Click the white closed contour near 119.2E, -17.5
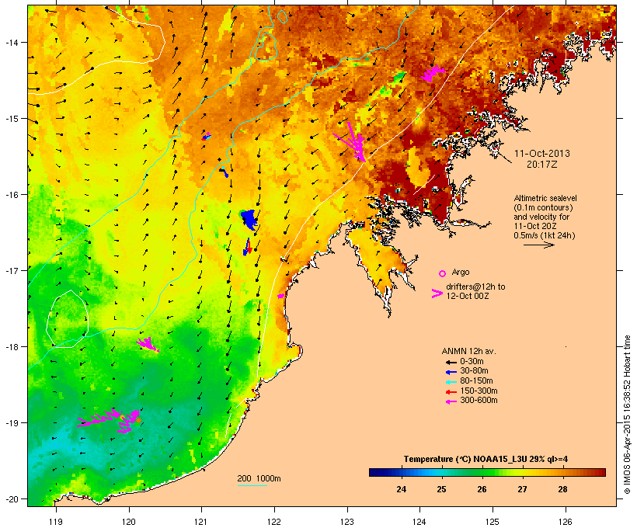 click(x=68, y=319)
